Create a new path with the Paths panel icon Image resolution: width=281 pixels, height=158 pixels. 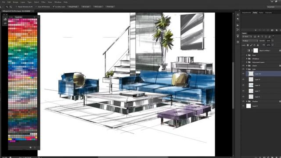click(277, 30)
